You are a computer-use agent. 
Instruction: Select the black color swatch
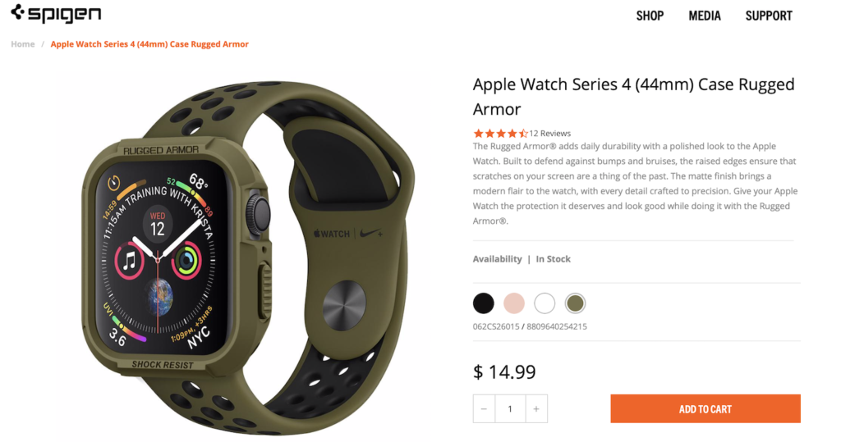[x=483, y=303]
